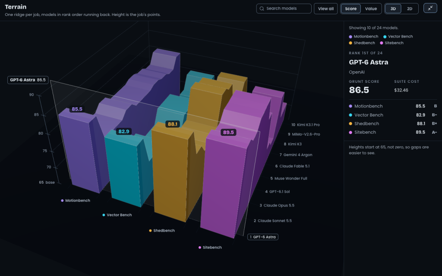This screenshot has width=442, height=276.
Task: Click the OpenAI vendor name
Action: tap(357, 72)
